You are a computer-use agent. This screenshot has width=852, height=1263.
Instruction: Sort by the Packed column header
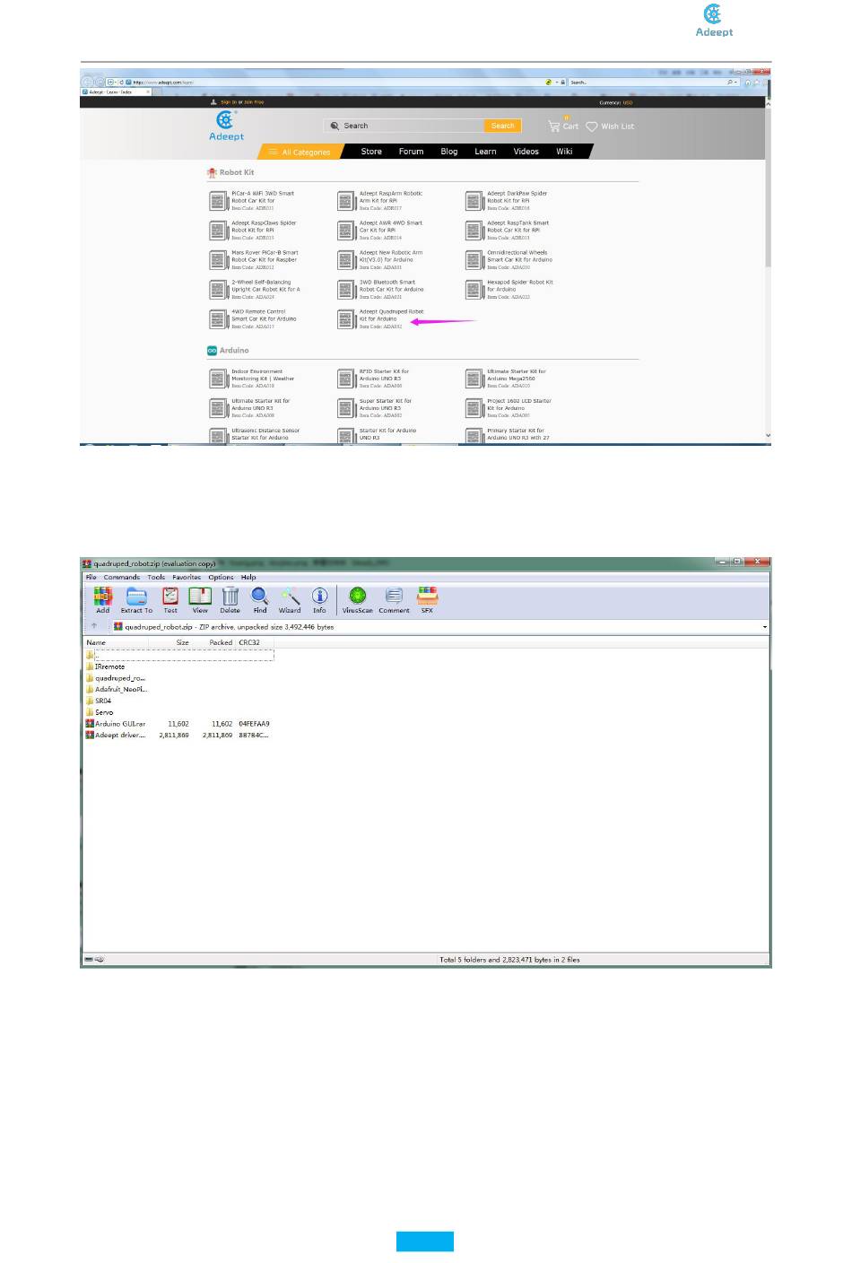click(x=221, y=642)
